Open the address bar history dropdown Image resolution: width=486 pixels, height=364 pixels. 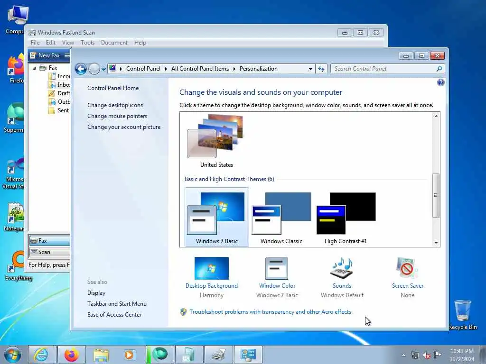pos(310,69)
